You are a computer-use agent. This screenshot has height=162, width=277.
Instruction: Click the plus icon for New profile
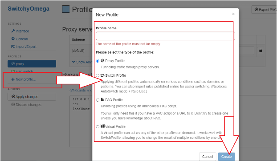tap(13, 79)
